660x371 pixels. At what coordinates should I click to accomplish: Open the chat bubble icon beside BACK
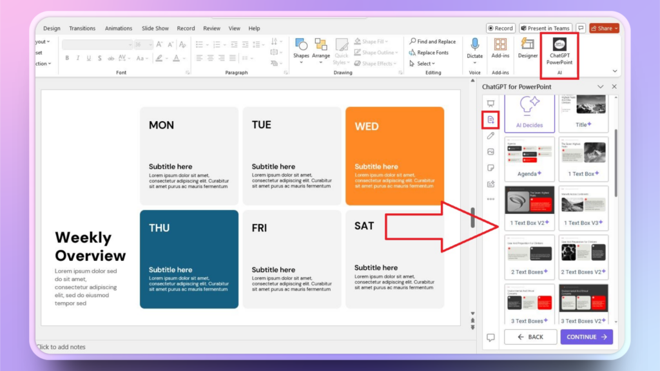point(490,338)
